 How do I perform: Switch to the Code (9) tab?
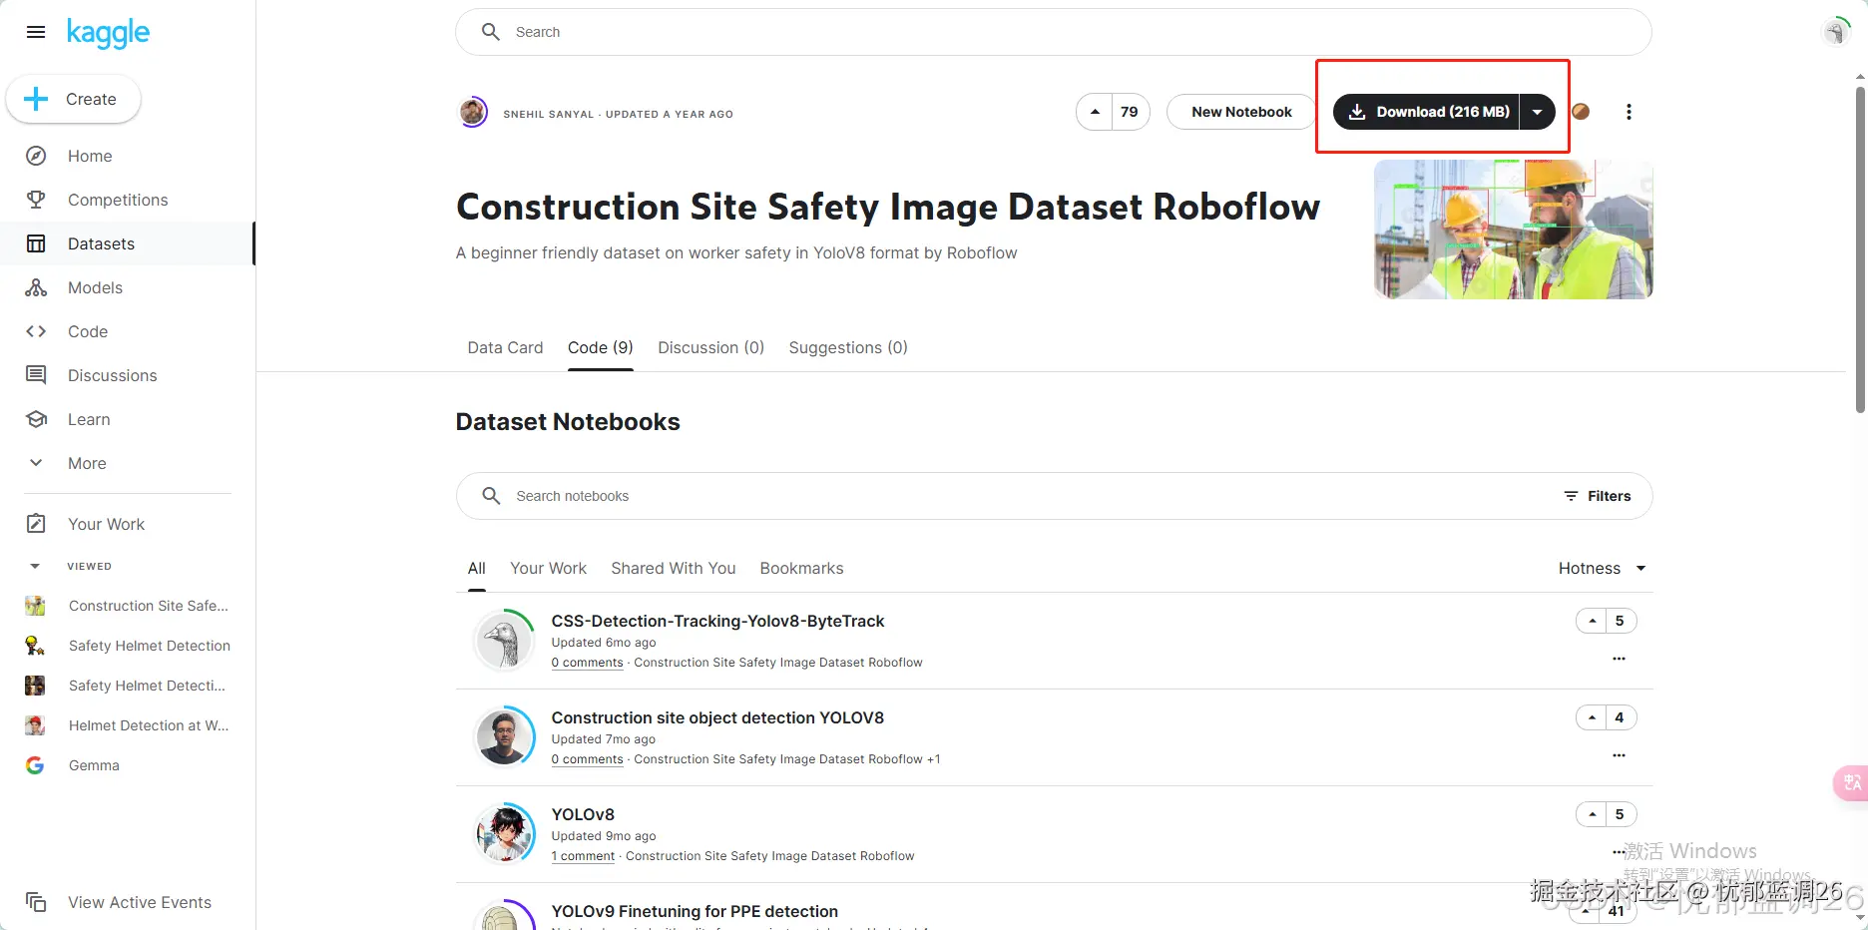pos(601,347)
